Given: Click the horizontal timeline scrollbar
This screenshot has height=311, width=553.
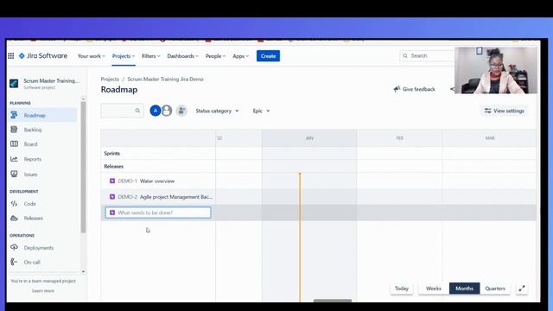Looking at the screenshot, I should [x=333, y=301].
